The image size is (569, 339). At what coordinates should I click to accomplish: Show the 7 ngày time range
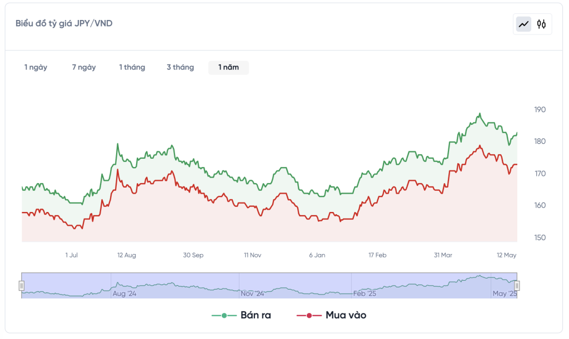pos(84,67)
